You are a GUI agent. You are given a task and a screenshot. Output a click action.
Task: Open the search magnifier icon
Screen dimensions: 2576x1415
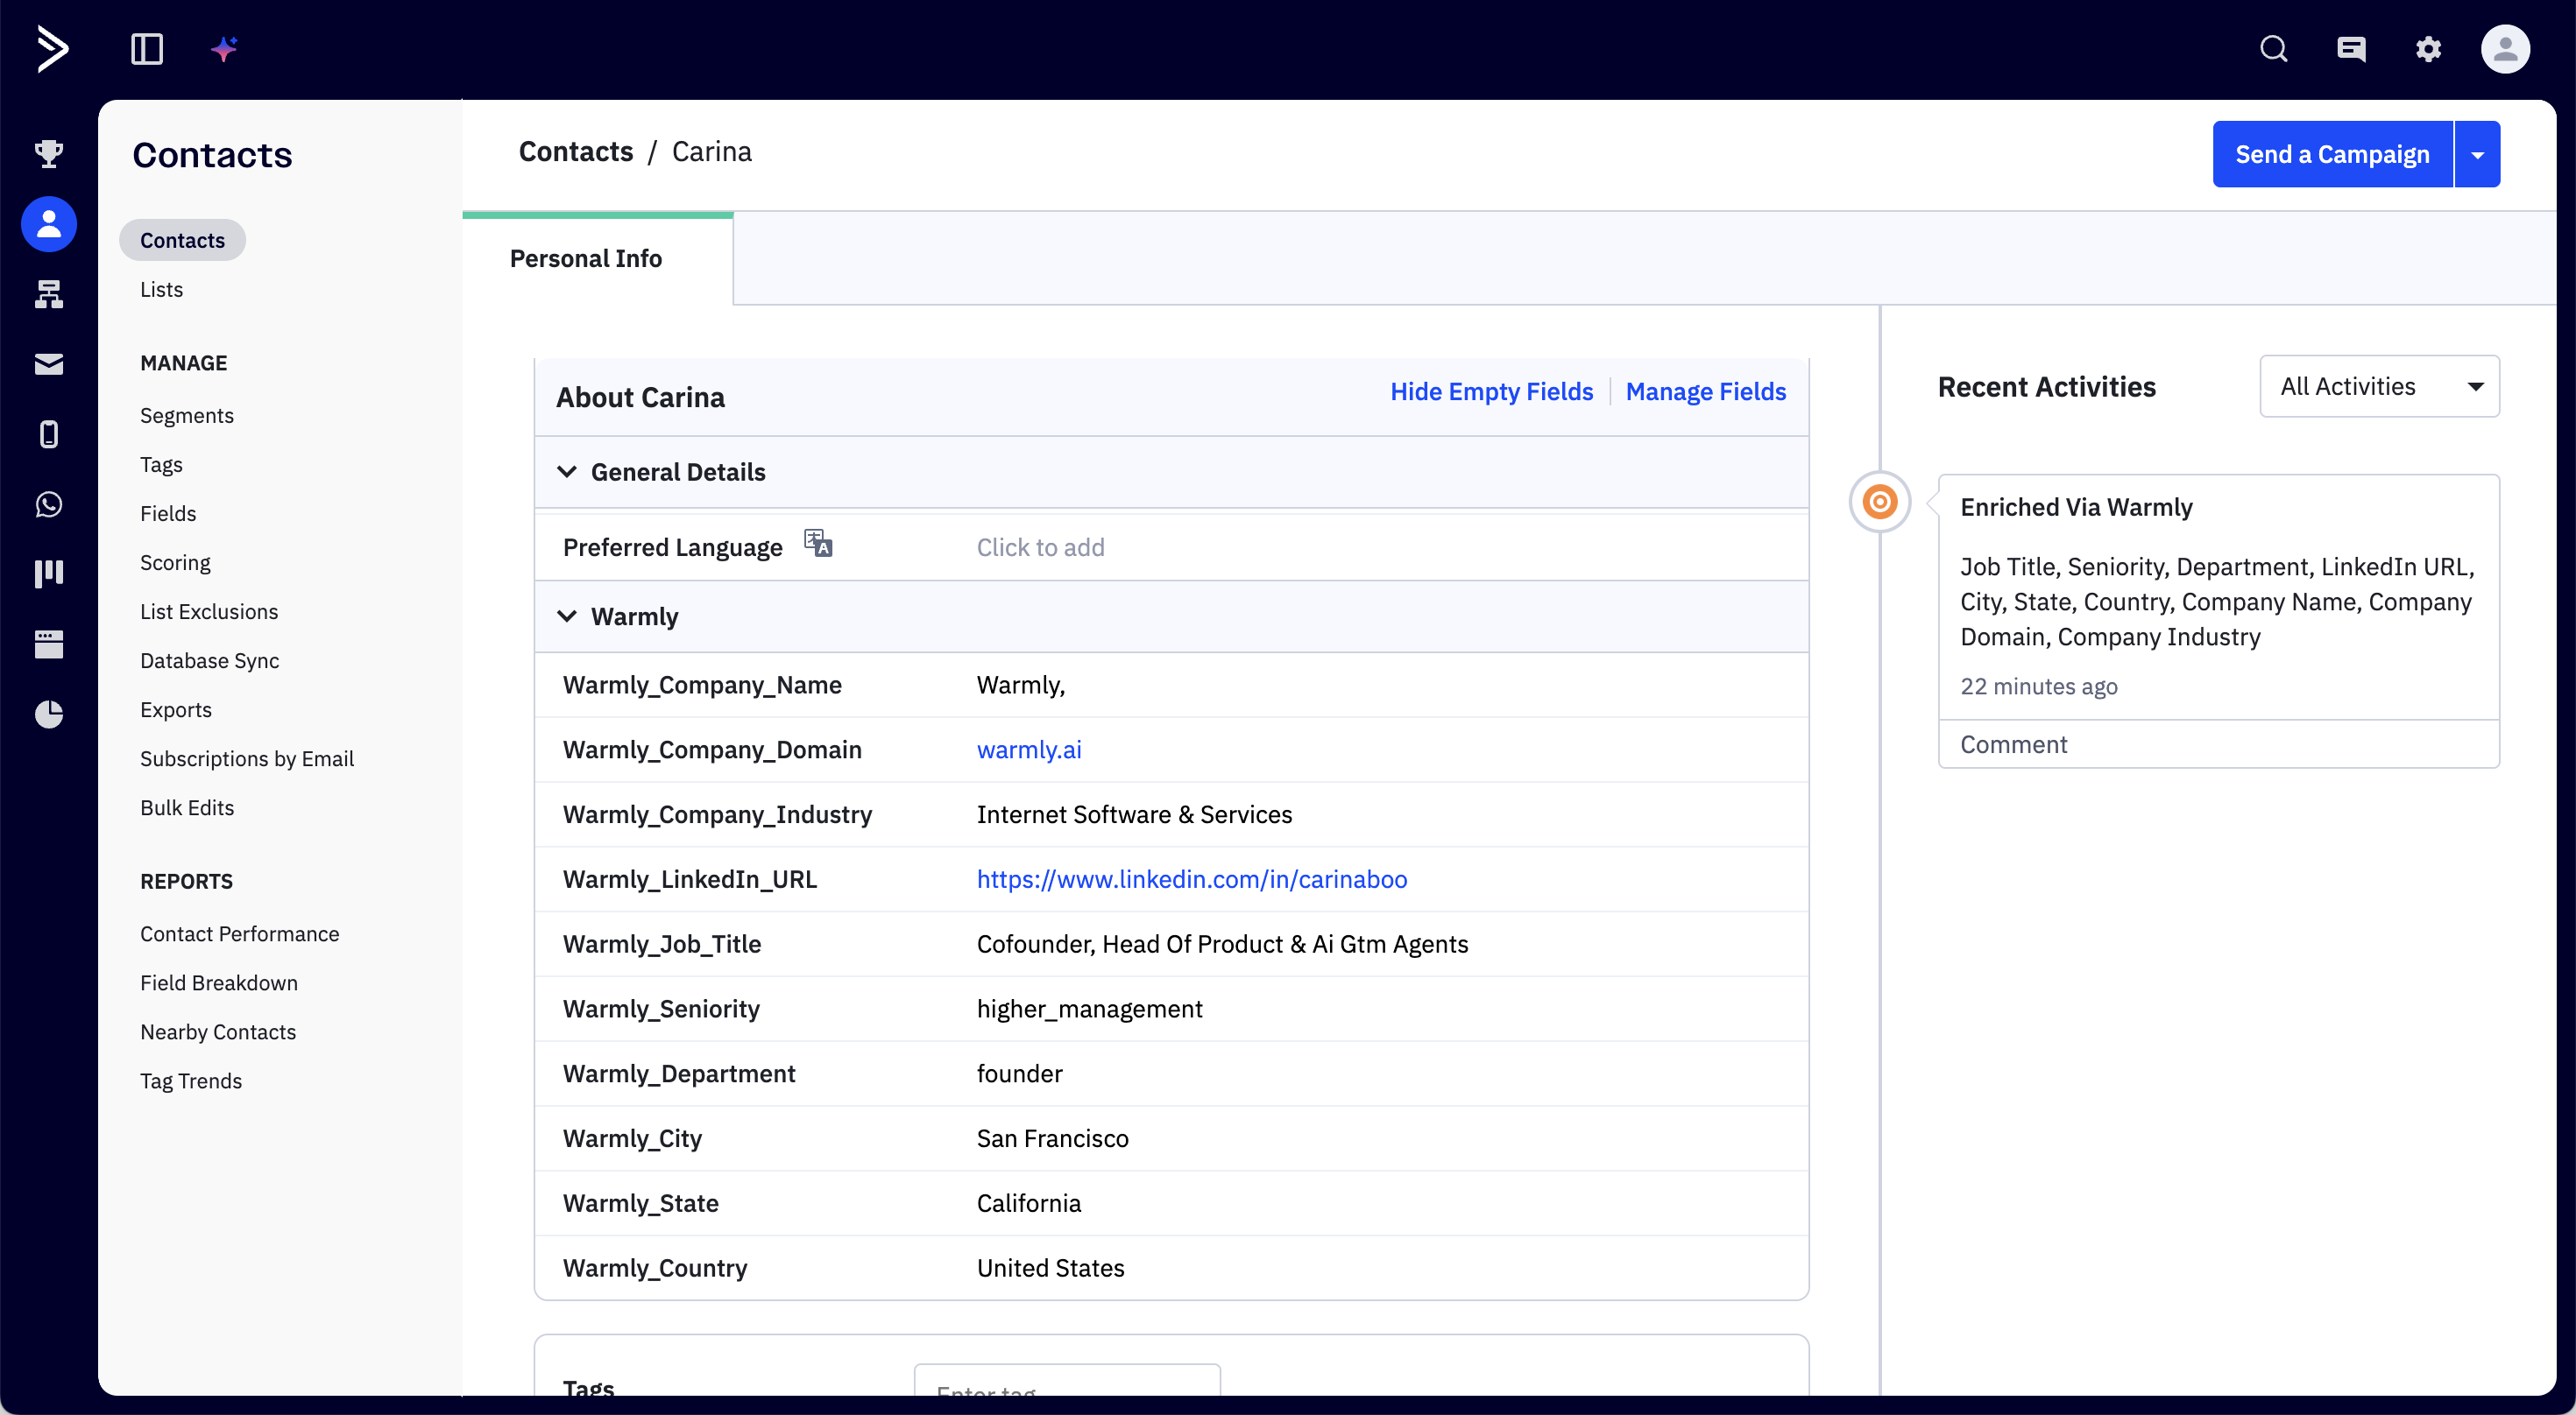click(2274, 49)
